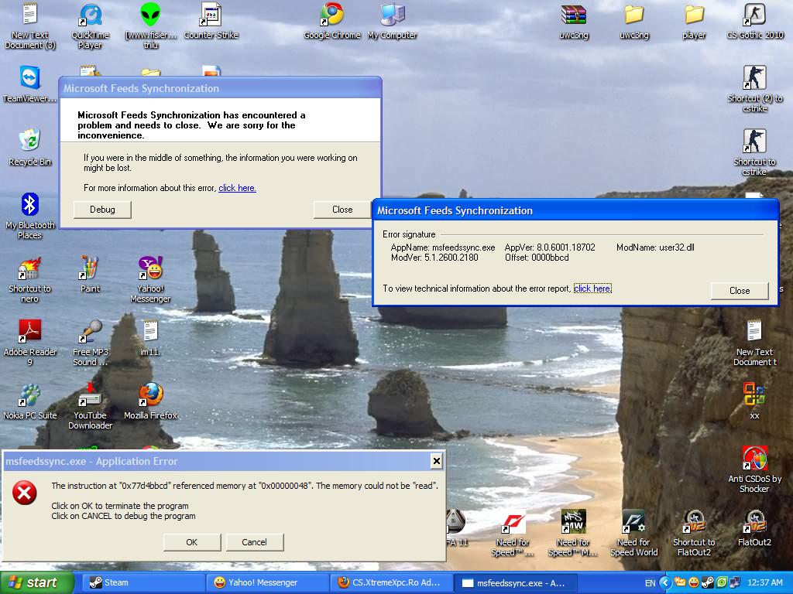Open My Computer desktop icon

click(x=393, y=21)
